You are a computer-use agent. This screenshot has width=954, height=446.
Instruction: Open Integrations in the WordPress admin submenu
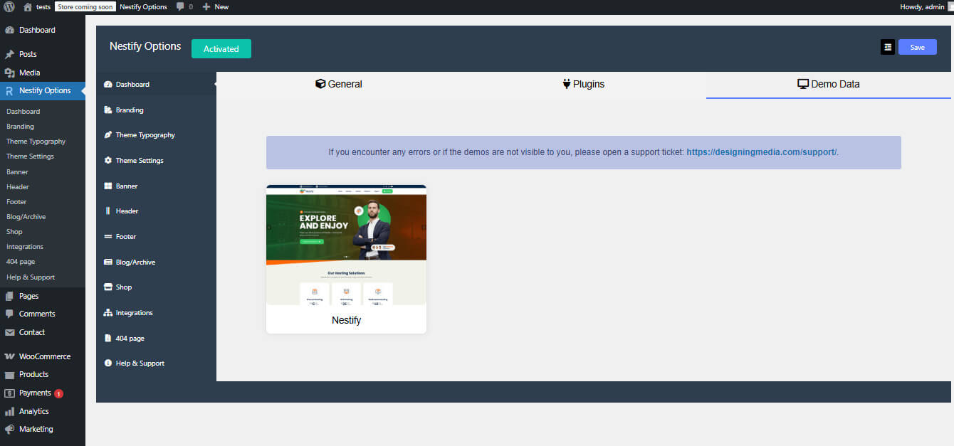click(25, 247)
